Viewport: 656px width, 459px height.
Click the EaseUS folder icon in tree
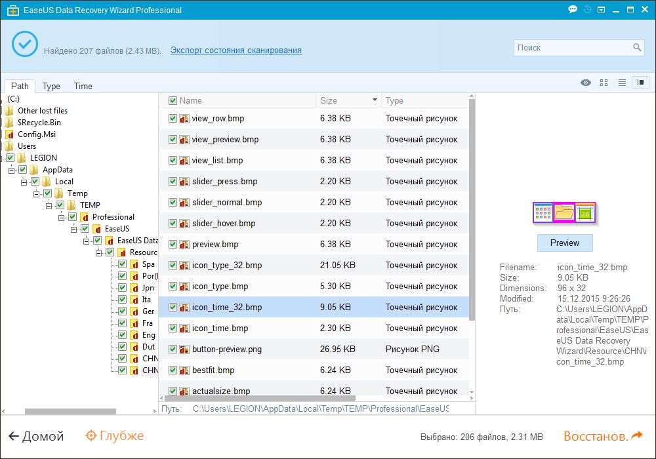(x=97, y=229)
